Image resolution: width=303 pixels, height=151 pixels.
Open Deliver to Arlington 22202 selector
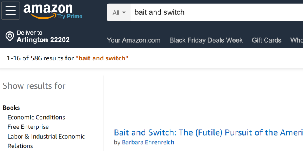(38, 36)
